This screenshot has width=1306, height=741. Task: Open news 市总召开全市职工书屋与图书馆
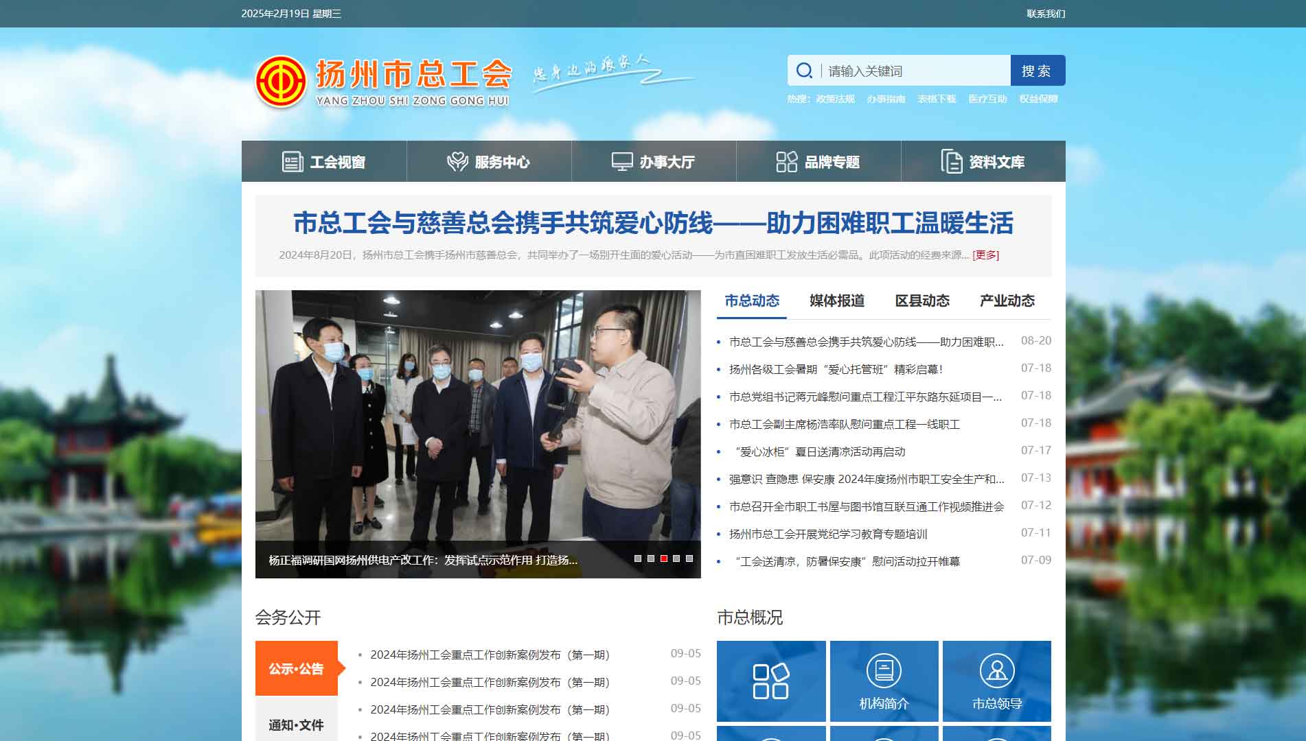coord(867,506)
